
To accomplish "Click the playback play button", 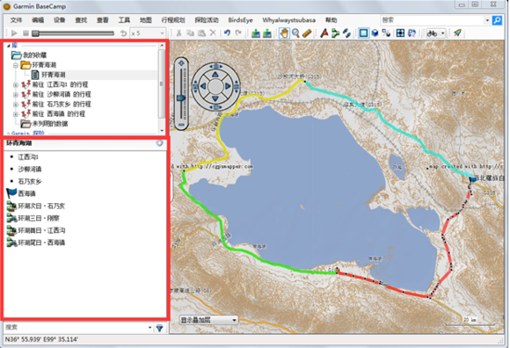I will coord(14,33).
